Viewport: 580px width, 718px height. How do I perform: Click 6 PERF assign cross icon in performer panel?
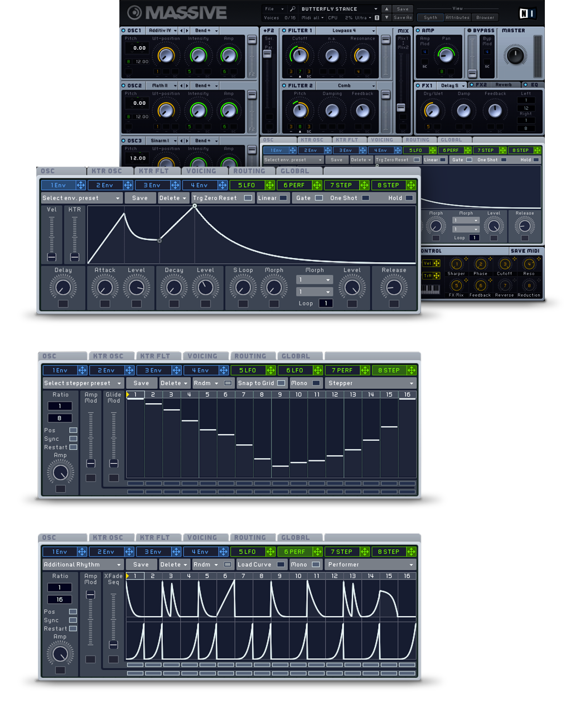tap(317, 552)
